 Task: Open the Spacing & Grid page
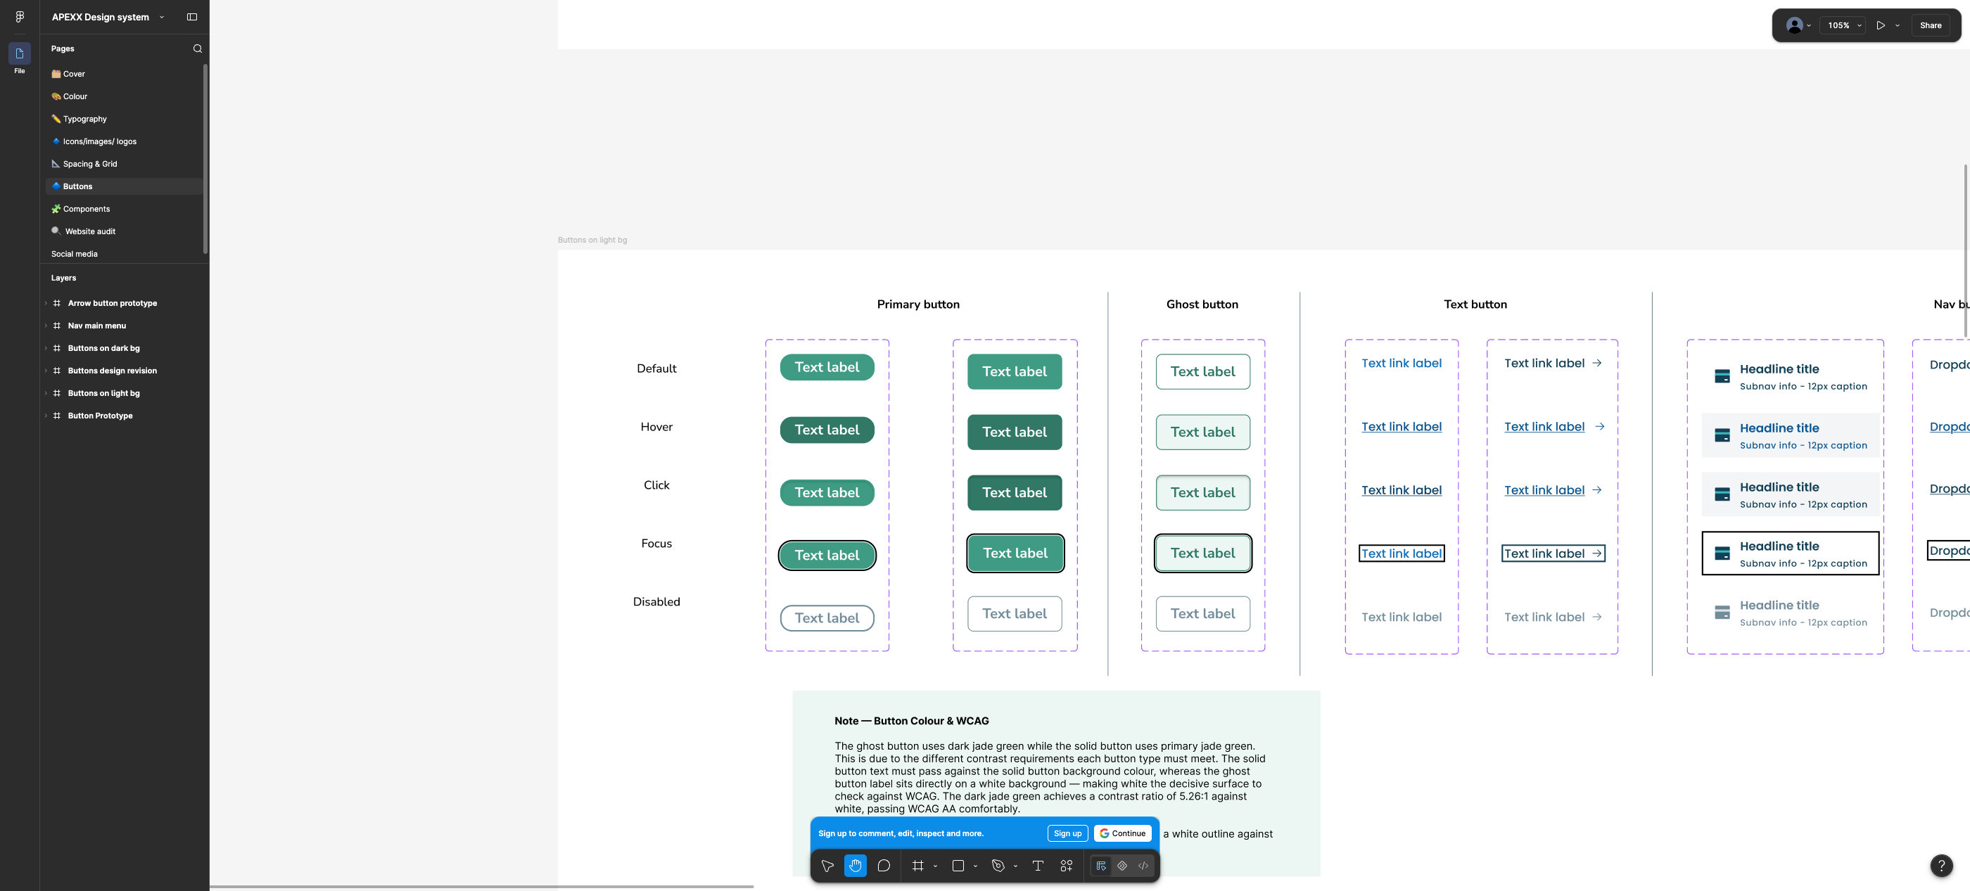[x=124, y=165]
